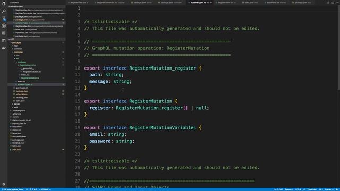Open schema.json in the file tree
Screen dimensions: 340x191
click(x=21, y=94)
